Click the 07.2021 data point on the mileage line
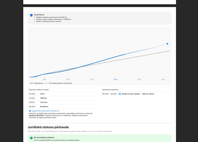This screenshot has height=142, width=198. click(56, 72)
